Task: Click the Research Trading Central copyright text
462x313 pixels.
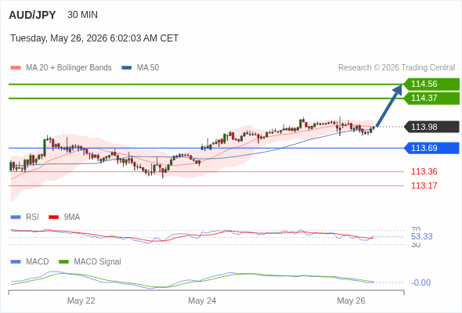Action: coord(396,68)
